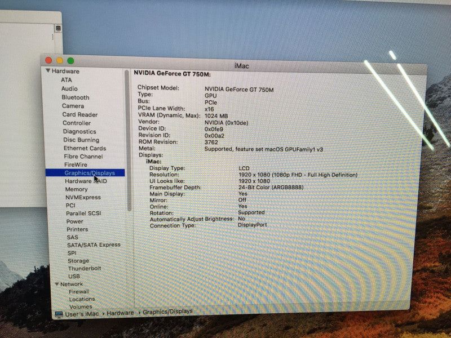This screenshot has width=451, height=338.
Task: Click the ROM Revision value 3762
Action: 211,143
